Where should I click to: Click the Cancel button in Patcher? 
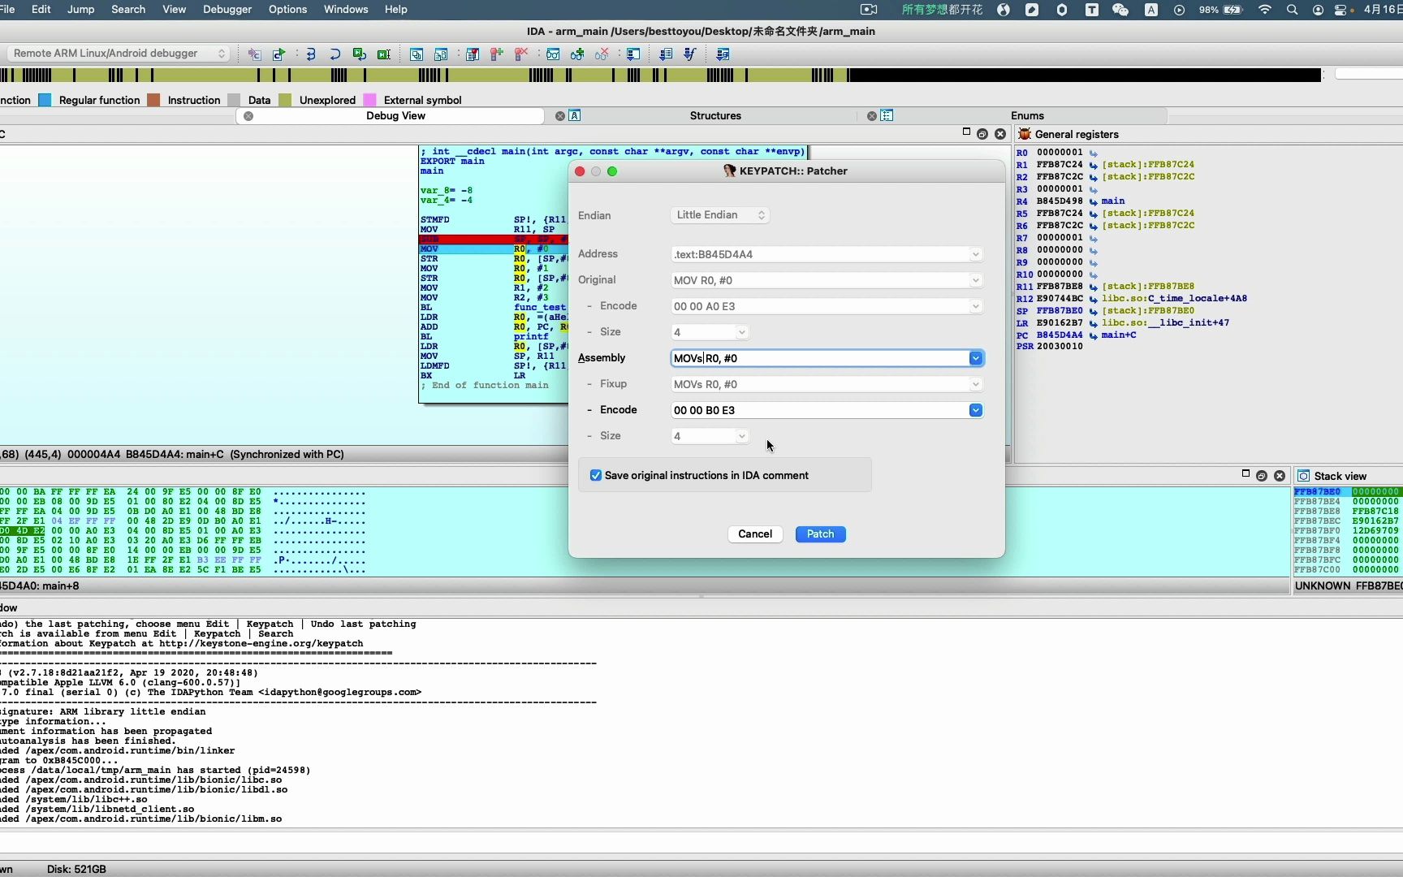(754, 534)
